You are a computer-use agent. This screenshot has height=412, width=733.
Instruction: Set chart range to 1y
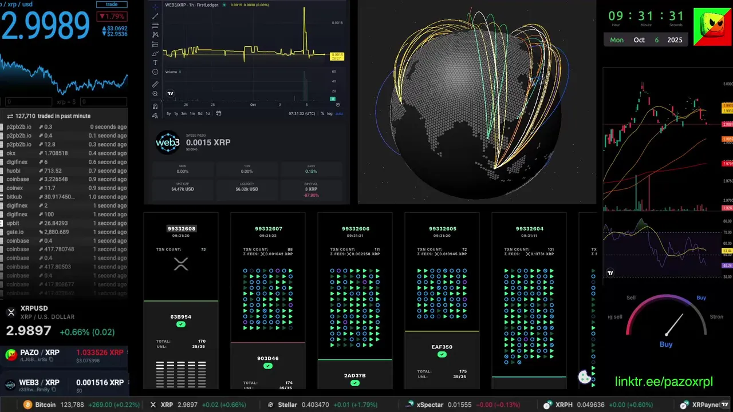pyautogui.click(x=176, y=113)
